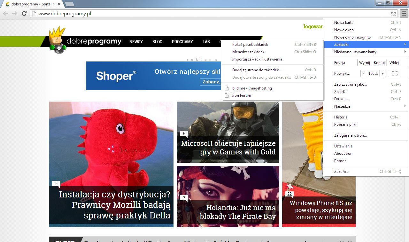The width and height of the screenshot is (409, 242).
Task: Open Ustawienia
Action: tap(366, 146)
